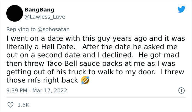The height and width of the screenshot is (112, 192).
Task: Click the Twitter bird logo
Action: [x=181, y=10]
